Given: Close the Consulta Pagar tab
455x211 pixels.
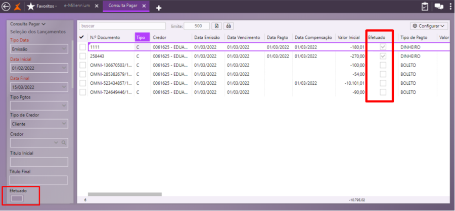Looking at the screenshot, I should (x=144, y=6).
